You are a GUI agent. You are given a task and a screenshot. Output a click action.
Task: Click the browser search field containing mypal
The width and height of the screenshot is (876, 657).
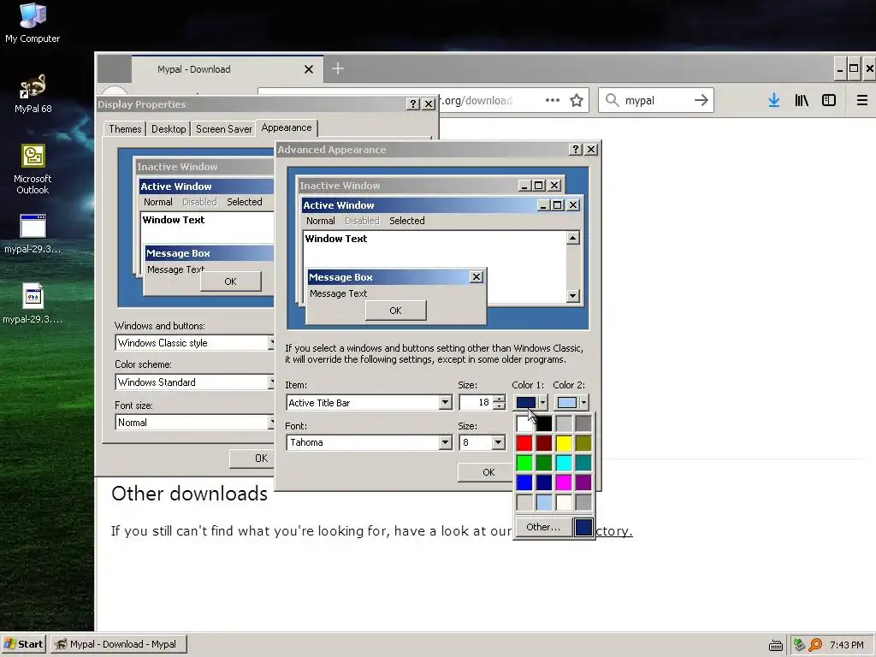[656, 101]
